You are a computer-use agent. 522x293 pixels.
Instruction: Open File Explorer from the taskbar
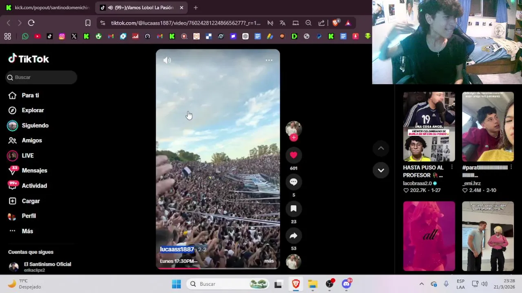click(312, 284)
